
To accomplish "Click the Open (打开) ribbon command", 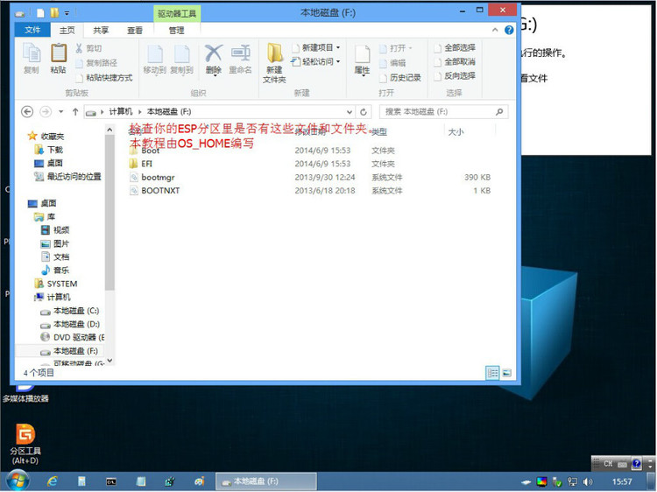I will pyautogui.click(x=396, y=48).
